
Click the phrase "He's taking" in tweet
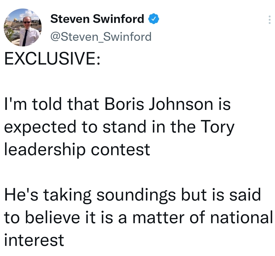[x=48, y=195]
